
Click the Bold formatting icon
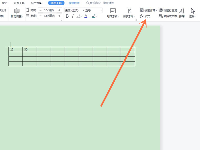(x=67, y=16)
